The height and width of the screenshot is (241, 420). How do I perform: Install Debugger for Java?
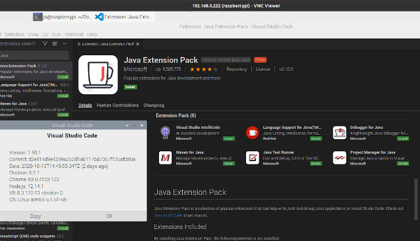pyautogui.click(x=403, y=139)
